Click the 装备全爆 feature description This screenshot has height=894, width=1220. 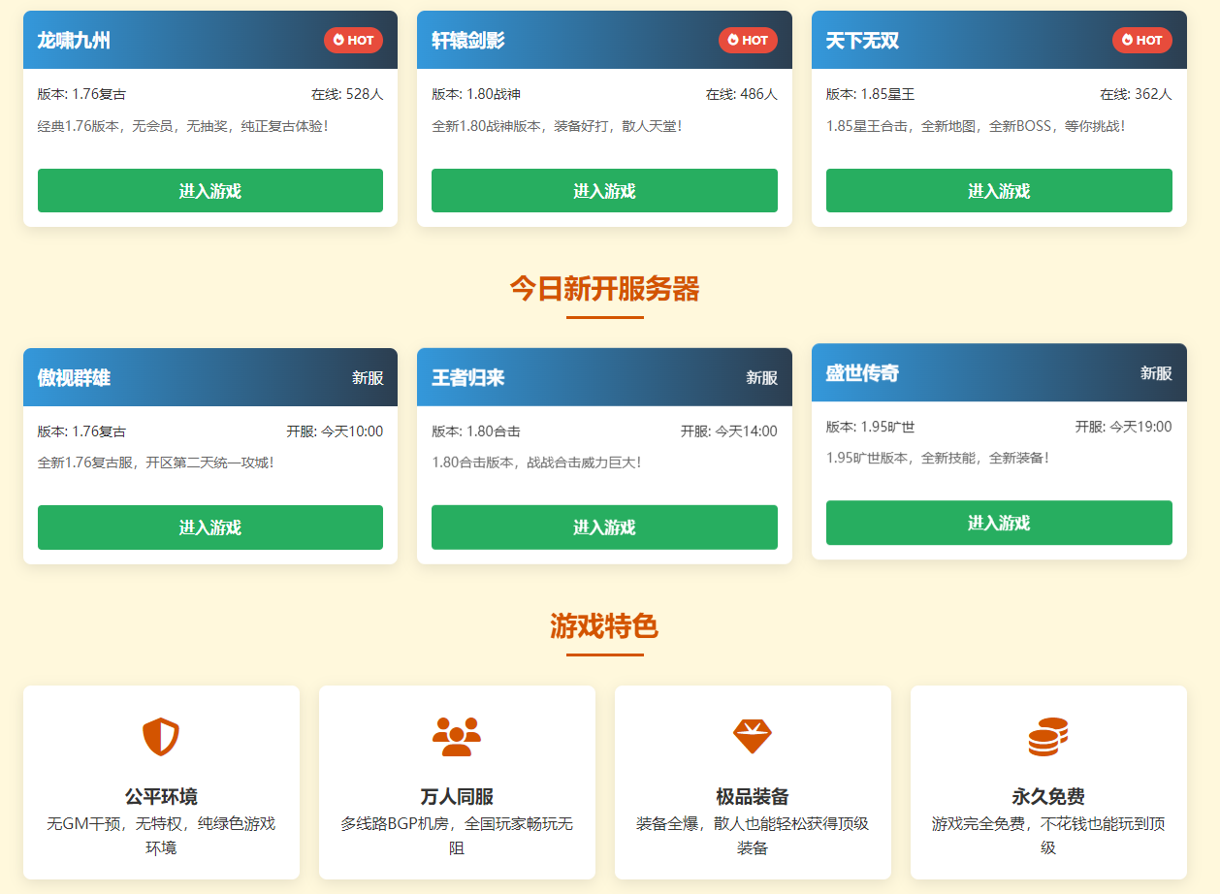tap(753, 836)
